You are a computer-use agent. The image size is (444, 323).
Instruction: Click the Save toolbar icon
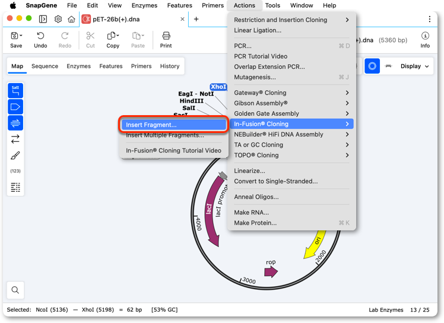pos(16,40)
